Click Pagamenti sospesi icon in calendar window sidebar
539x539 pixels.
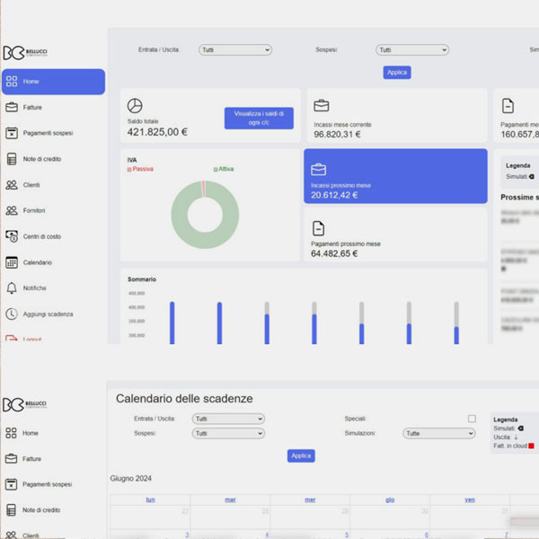[11, 484]
